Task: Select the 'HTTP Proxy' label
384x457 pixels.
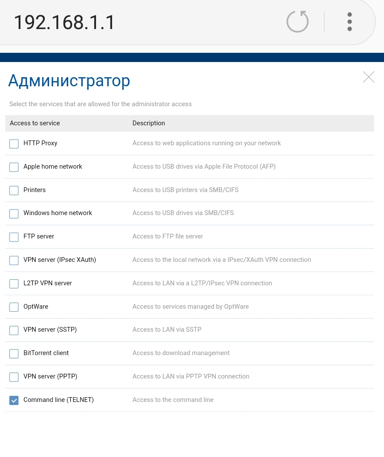Action: [x=40, y=143]
